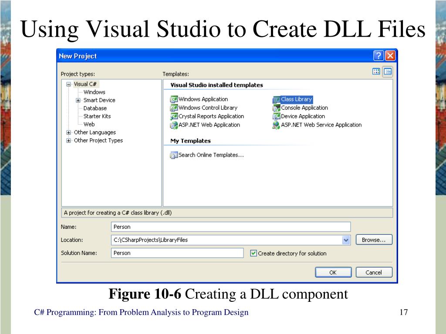Click the ASP.NET Web Service Application icon
This screenshot has height=334, width=446.
(x=277, y=125)
